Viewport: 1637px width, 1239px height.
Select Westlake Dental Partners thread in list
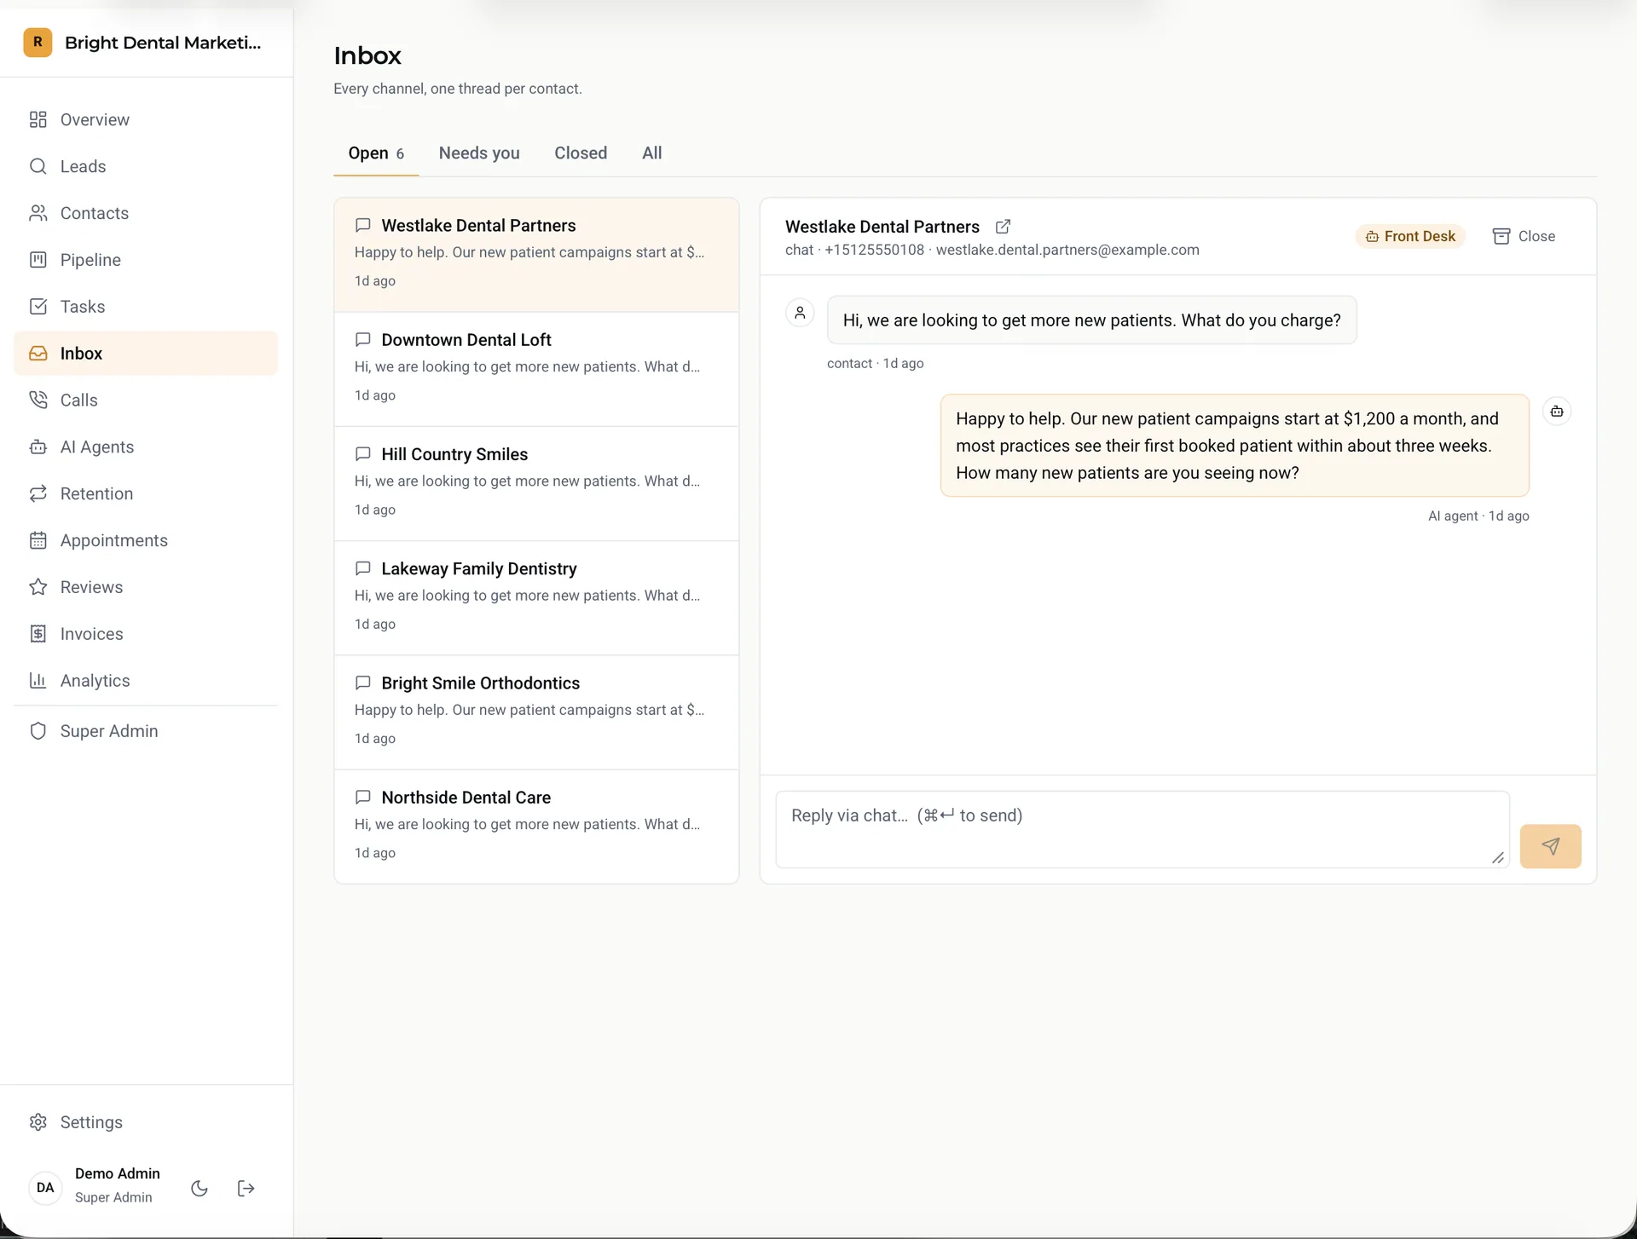(536, 255)
